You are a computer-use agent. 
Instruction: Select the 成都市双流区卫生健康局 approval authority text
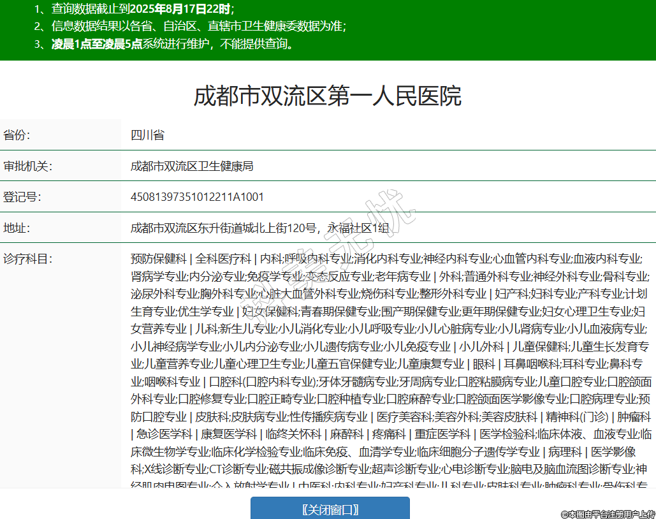tap(192, 166)
